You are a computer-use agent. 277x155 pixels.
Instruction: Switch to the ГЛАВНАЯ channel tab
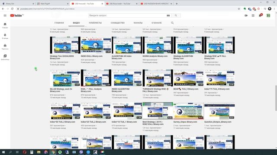(x=59, y=23)
